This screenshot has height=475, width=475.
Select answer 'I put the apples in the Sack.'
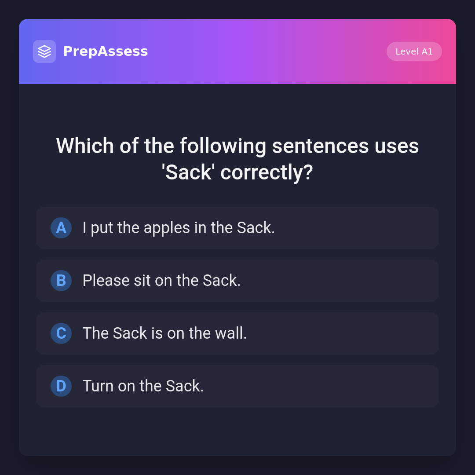pos(179,228)
